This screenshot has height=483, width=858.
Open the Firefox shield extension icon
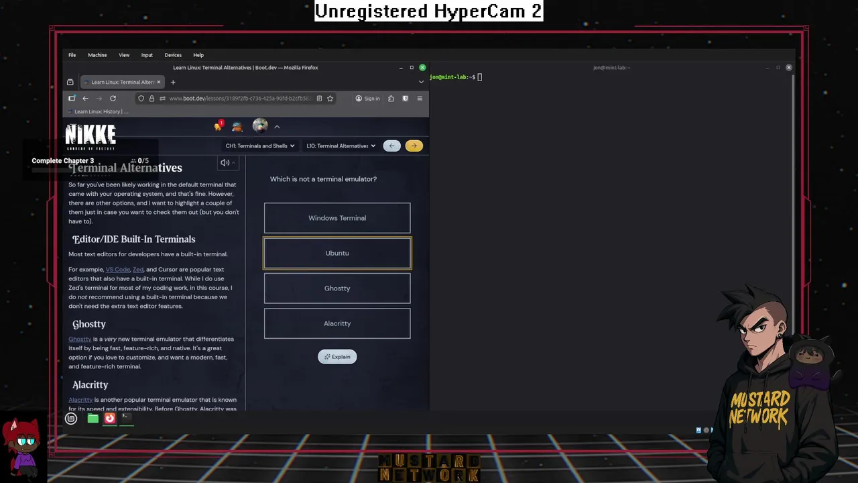[405, 99]
